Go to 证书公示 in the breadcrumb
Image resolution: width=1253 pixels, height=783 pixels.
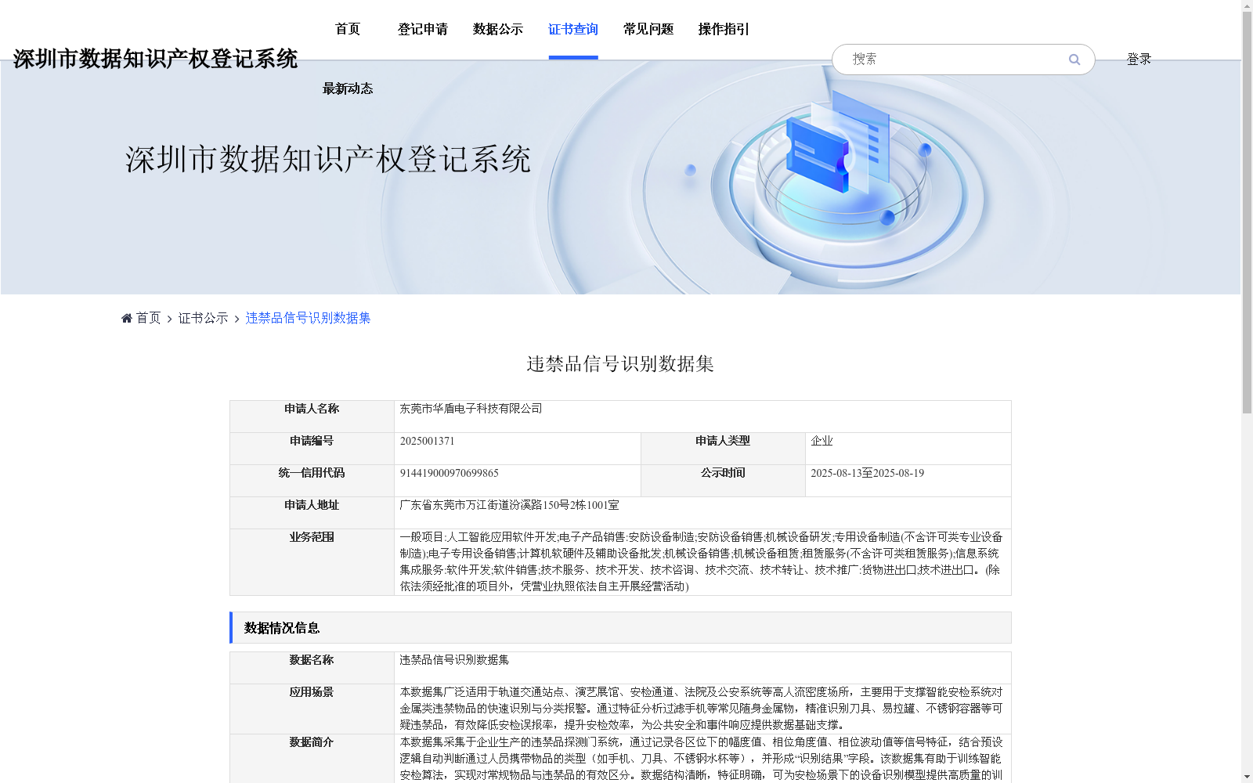pos(204,318)
